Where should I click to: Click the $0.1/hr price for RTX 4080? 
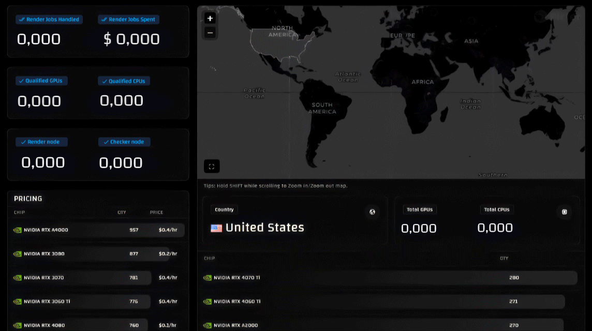tap(168, 325)
